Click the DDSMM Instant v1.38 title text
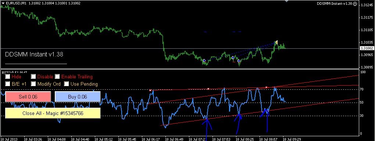 coord(34,54)
